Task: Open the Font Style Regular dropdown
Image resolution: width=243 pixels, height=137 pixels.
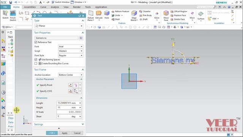Action: click(71, 56)
